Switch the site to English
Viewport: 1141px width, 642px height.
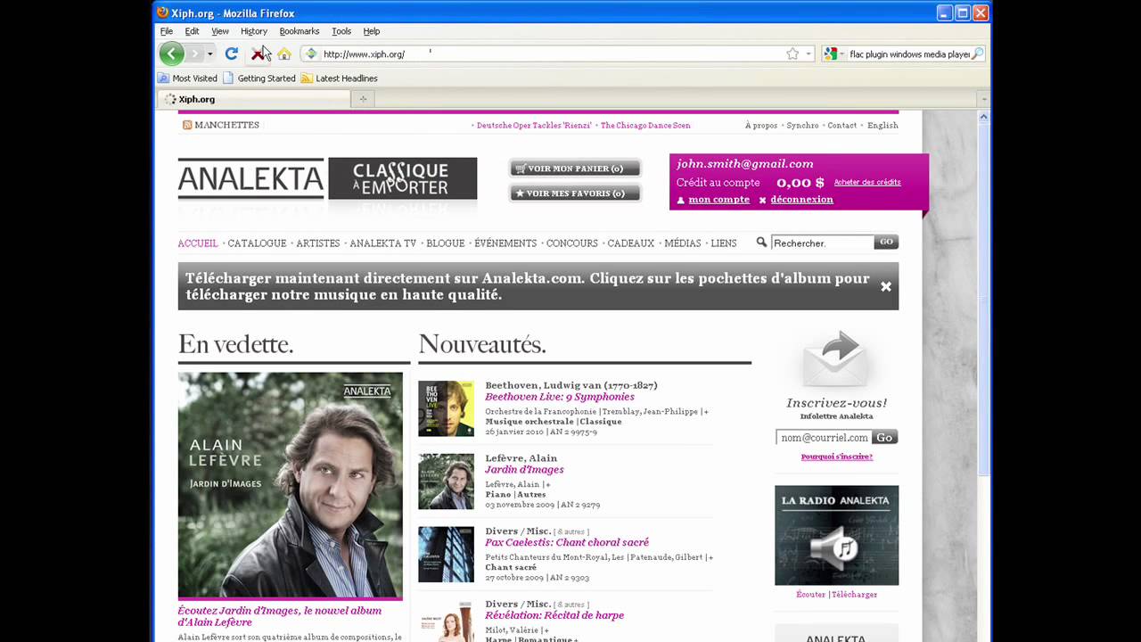click(x=882, y=126)
